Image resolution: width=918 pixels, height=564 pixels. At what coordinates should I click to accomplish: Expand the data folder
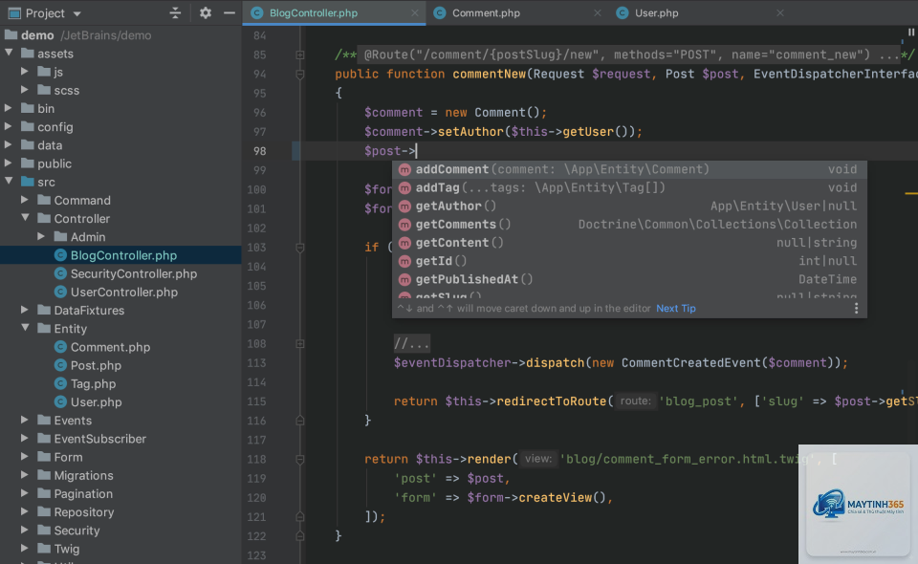click(x=9, y=145)
